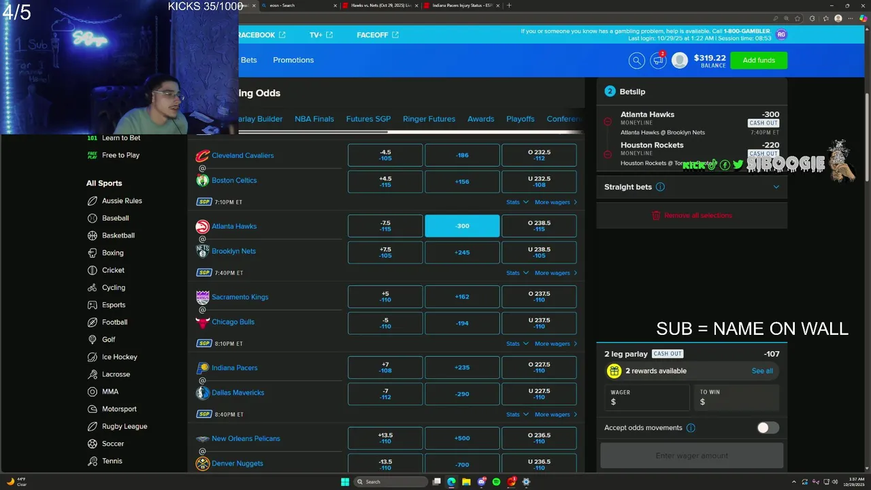Click the Add funds button
Image resolution: width=871 pixels, height=490 pixels.
(759, 61)
